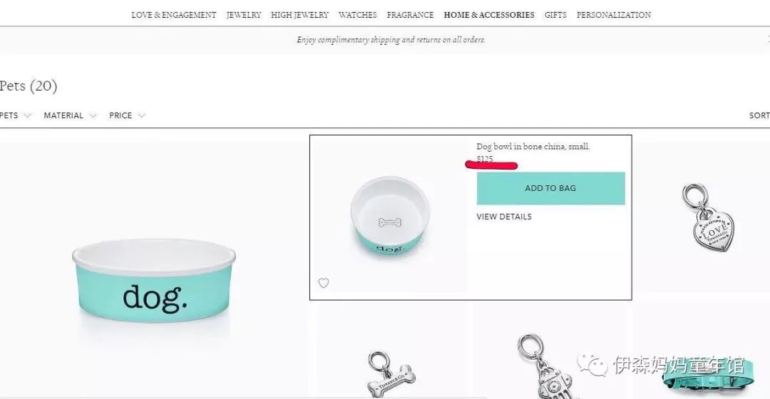Select the large turquoise dog bowl product
This screenshot has height=399, width=770.
[154, 281]
